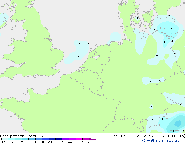Click the 03..06 UTC time text

click(x=153, y=136)
